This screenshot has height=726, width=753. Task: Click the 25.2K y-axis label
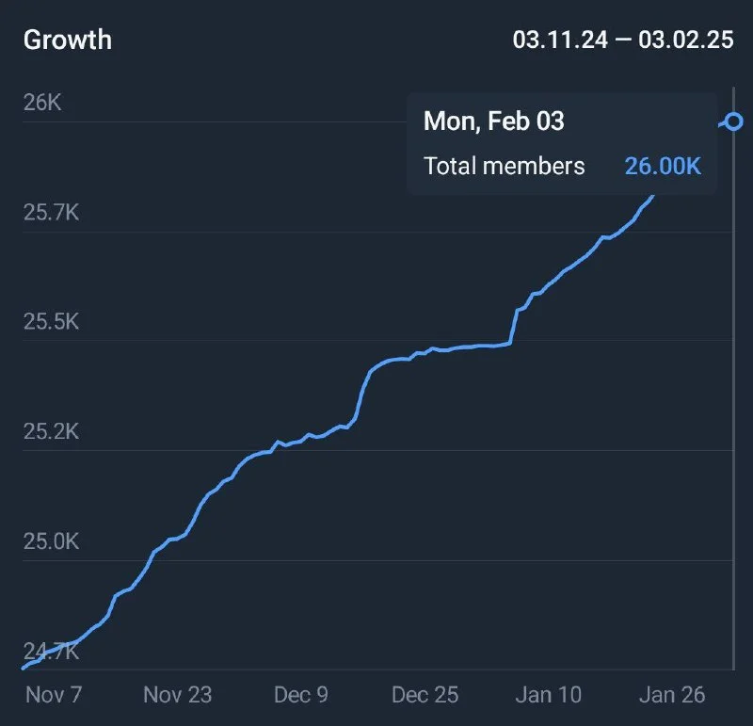pyautogui.click(x=51, y=432)
